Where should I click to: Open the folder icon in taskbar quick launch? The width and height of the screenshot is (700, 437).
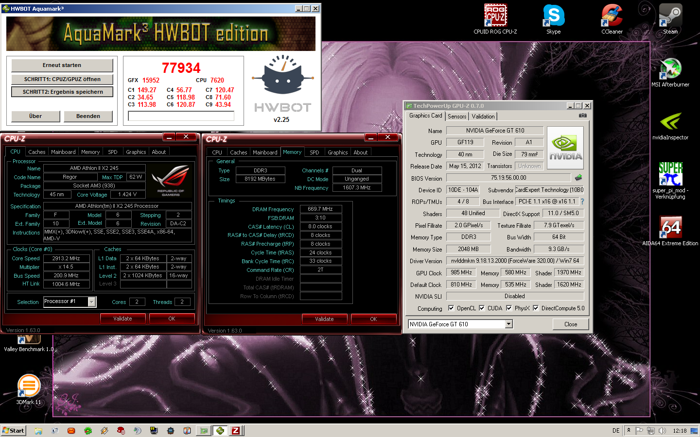38,431
